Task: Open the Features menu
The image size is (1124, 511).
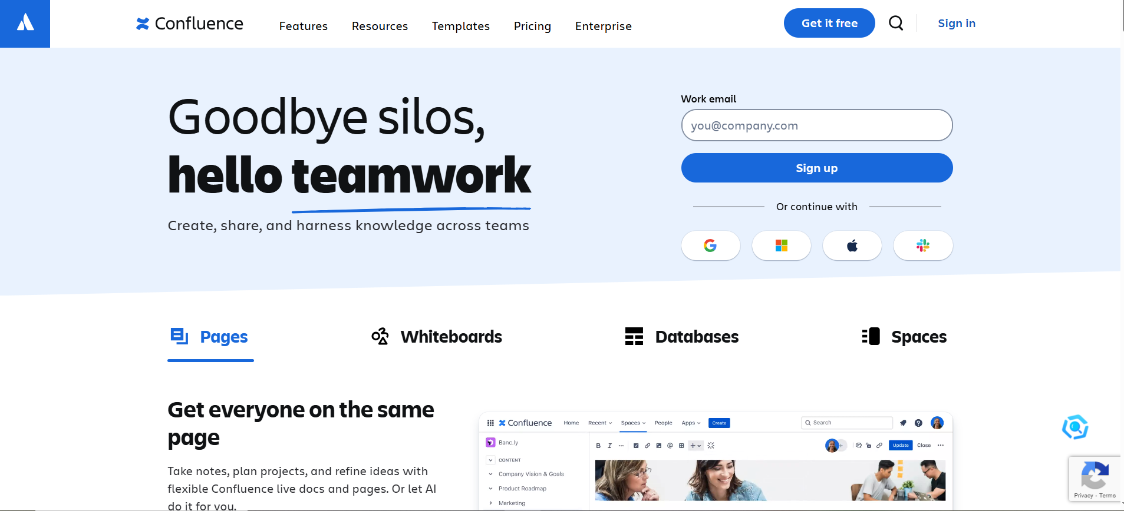Action: click(304, 26)
